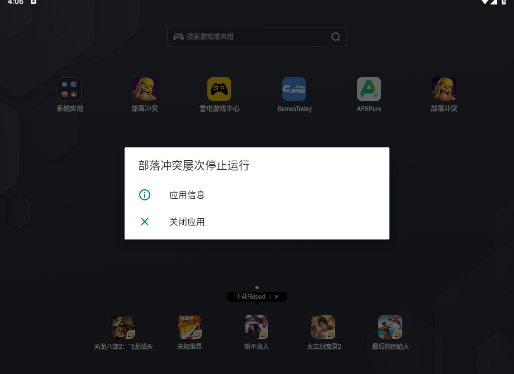Click the teal info circle icon

pos(145,195)
